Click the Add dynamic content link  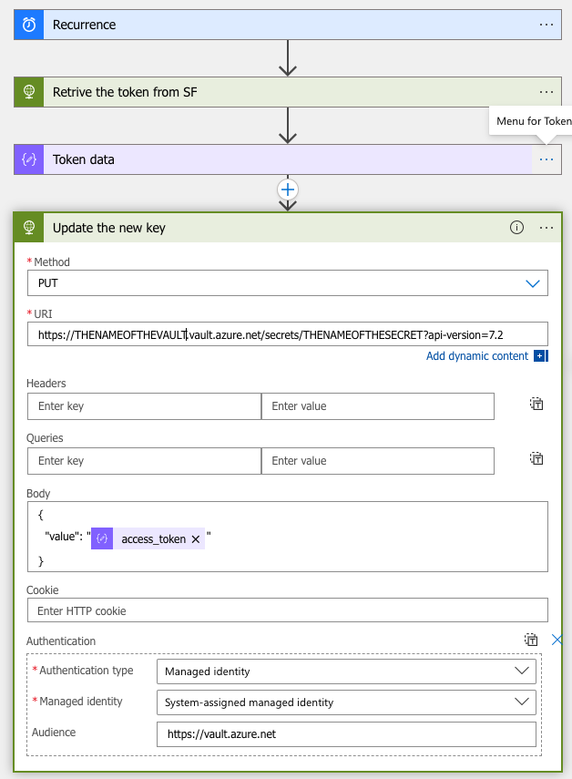tap(476, 355)
